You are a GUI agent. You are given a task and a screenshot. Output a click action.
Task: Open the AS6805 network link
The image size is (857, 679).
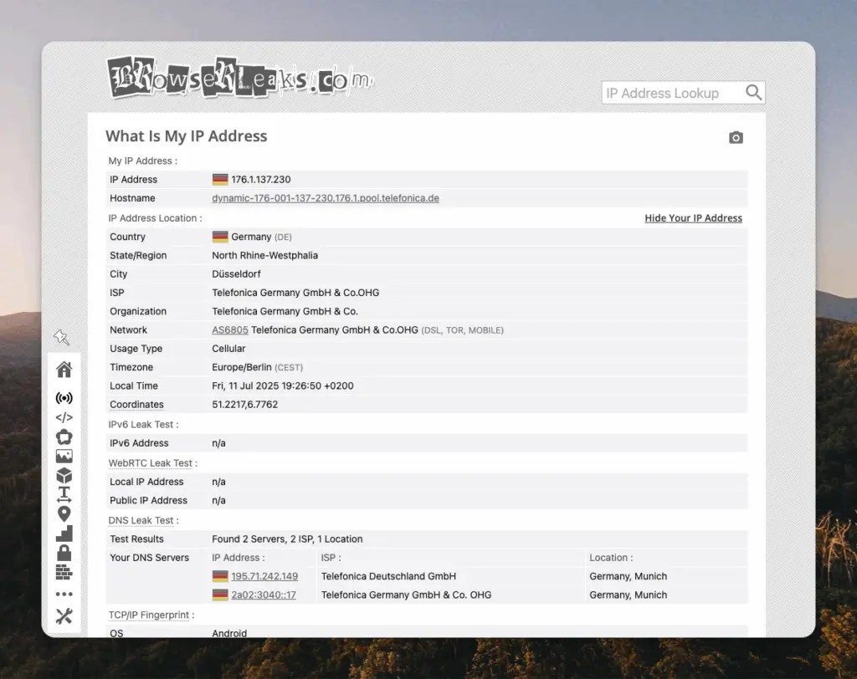229,329
